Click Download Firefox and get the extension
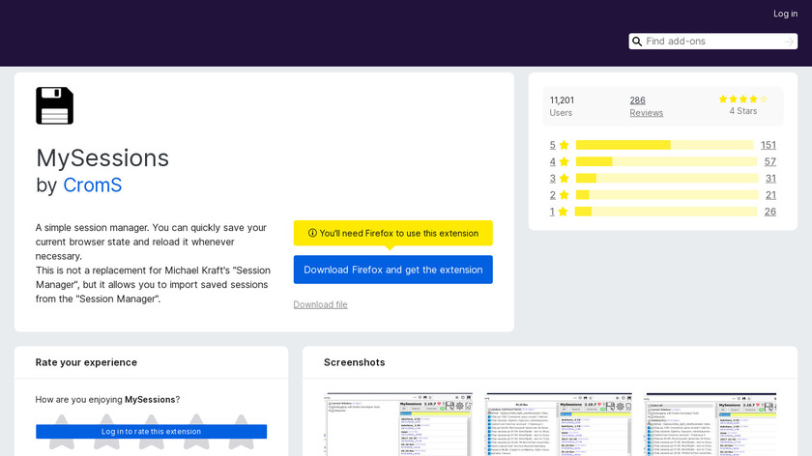Screen dimensions: 812x456 tap(393, 270)
